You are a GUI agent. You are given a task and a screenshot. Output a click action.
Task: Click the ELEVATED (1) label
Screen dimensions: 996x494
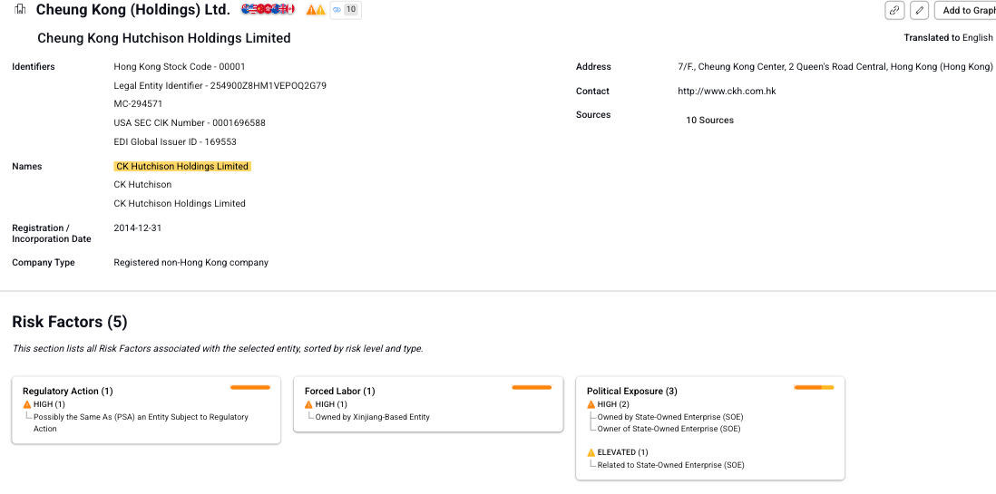[x=623, y=452]
